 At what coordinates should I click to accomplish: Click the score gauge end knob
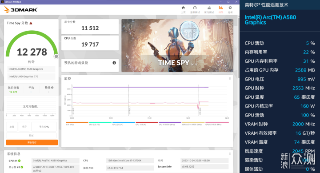(56, 56)
